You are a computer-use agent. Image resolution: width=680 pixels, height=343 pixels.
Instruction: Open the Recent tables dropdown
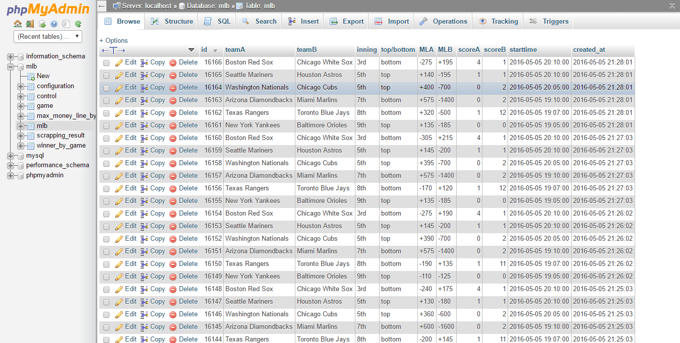click(x=47, y=36)
